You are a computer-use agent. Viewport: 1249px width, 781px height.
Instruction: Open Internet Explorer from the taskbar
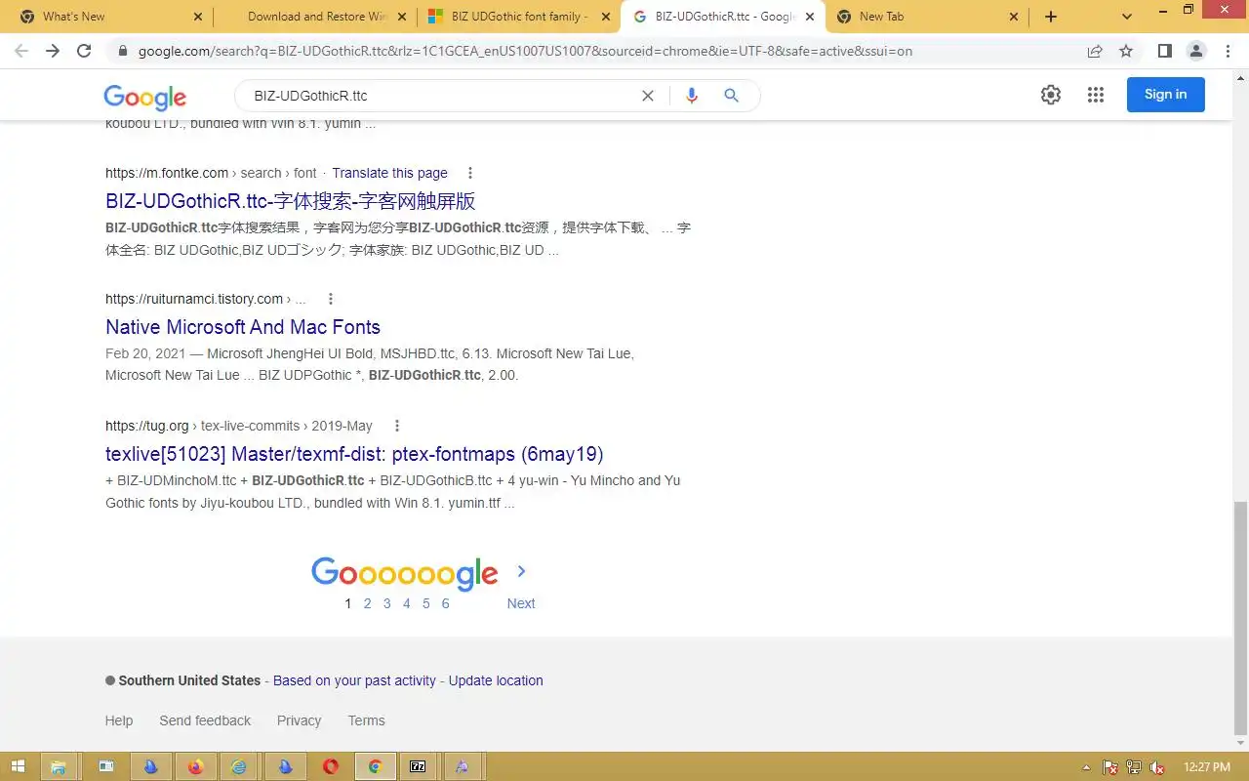pos(239,766)
